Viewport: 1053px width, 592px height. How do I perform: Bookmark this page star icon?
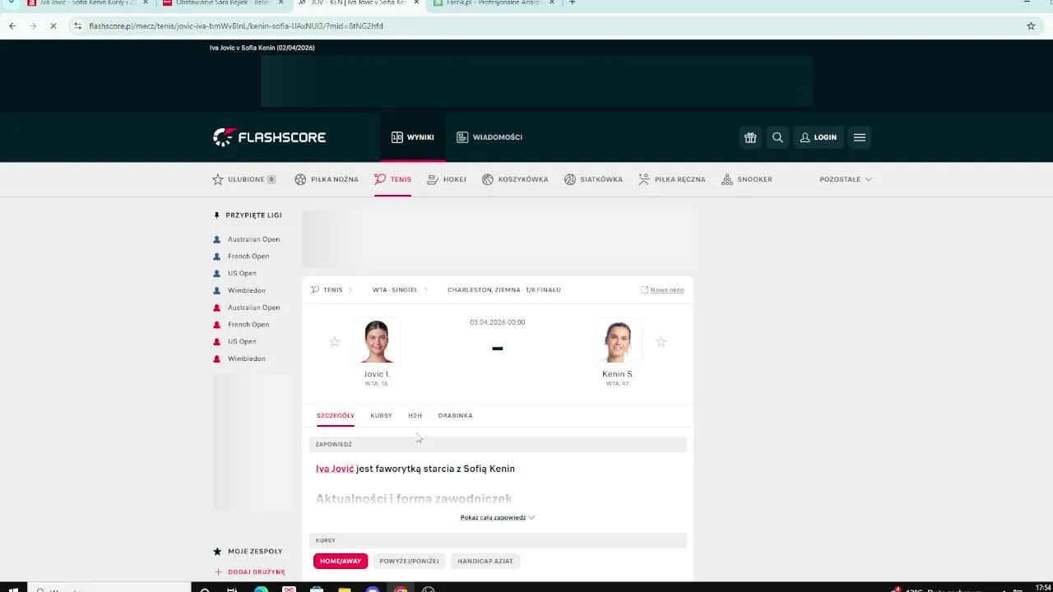point(1031,25)
